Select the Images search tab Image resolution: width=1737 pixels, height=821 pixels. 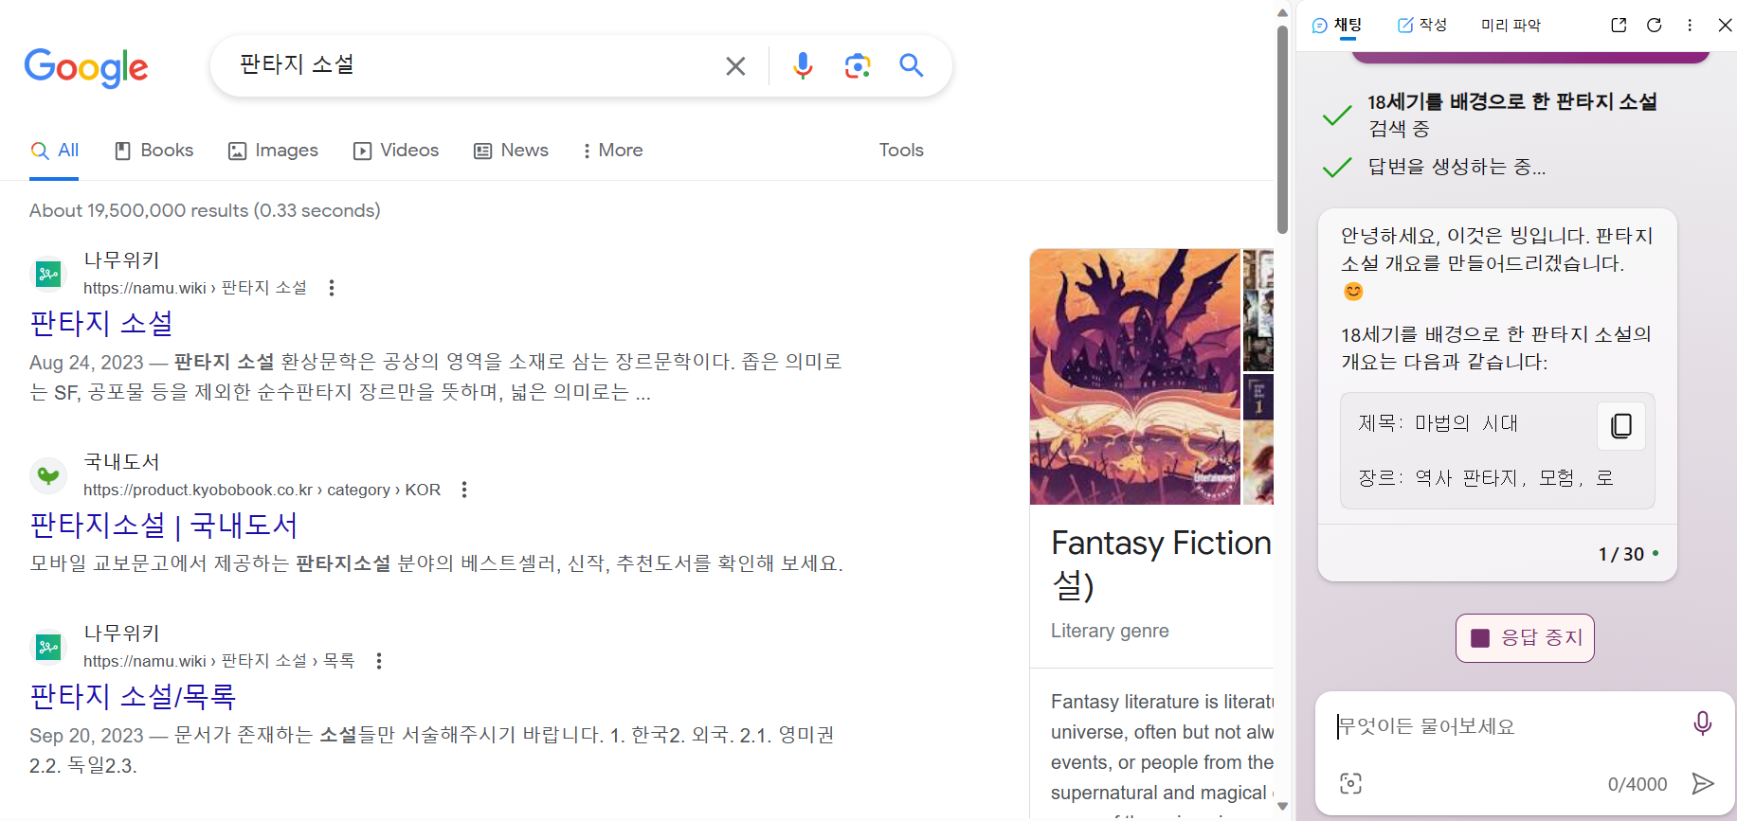(273, 151)
